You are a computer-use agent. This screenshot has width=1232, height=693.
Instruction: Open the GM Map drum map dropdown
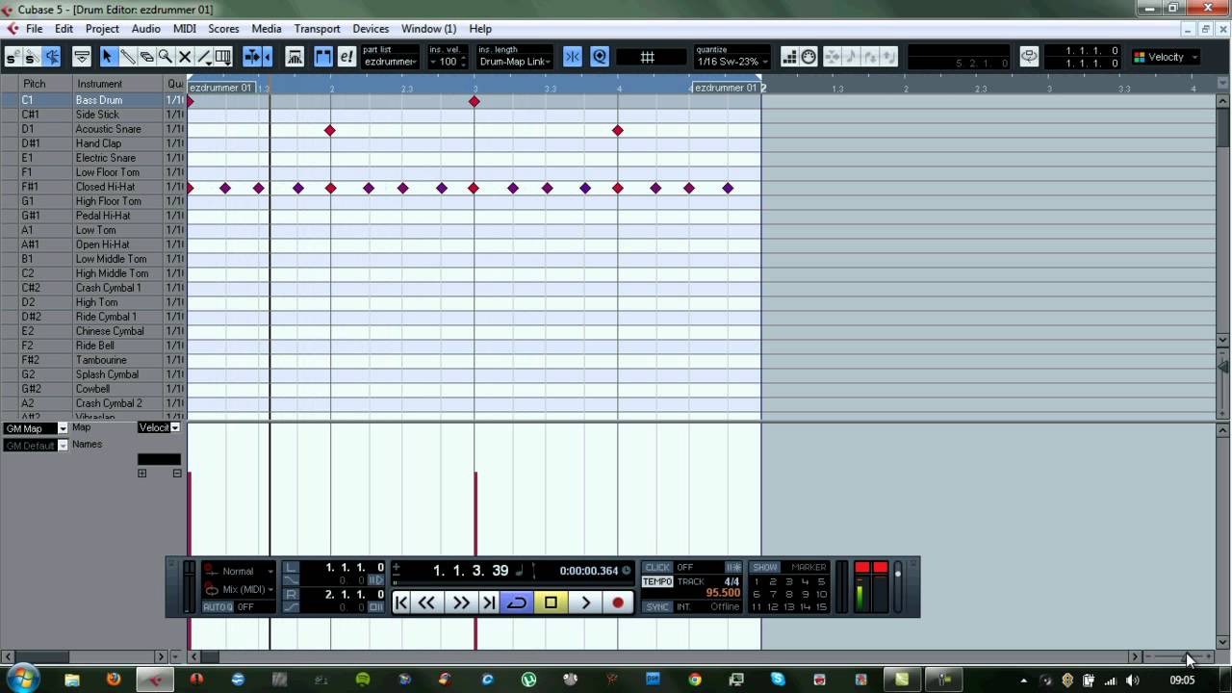point(36,428)
